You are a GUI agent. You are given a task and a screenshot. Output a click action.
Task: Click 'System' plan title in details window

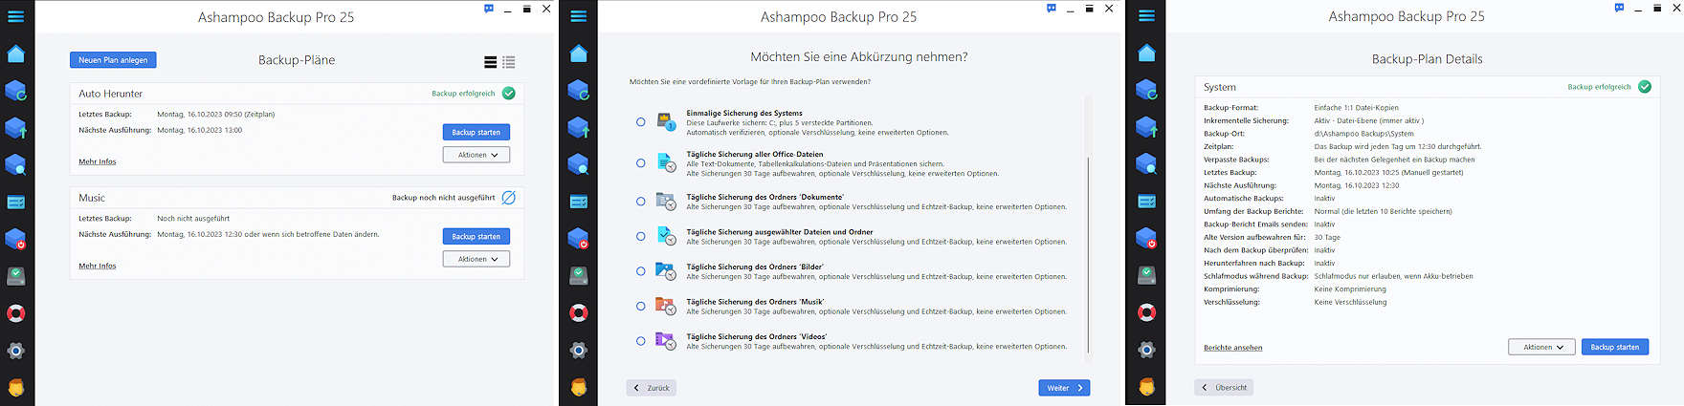click(1220, 87)
